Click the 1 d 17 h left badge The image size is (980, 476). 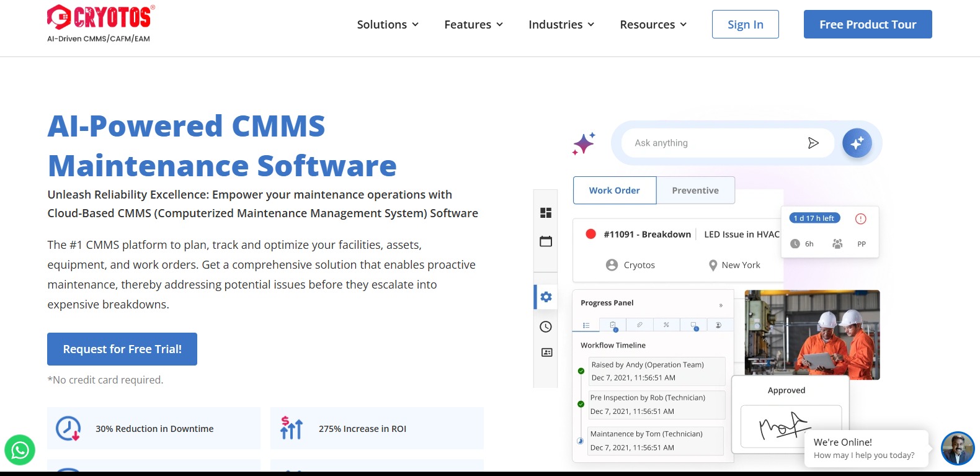pos(814,218)
